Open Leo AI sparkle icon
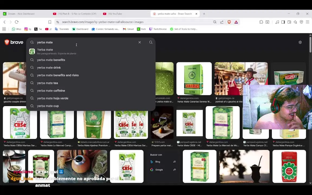312x195 pixels. point(295,22)
